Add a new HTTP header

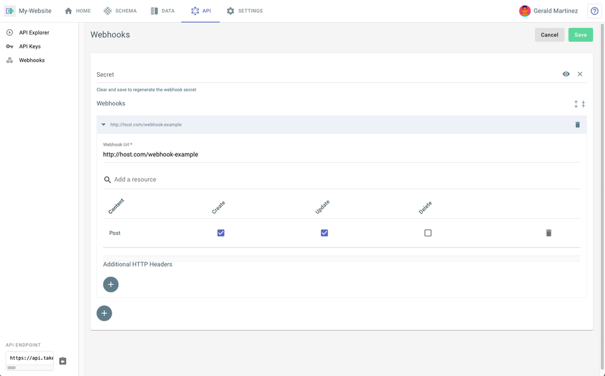tap(111, 284)
